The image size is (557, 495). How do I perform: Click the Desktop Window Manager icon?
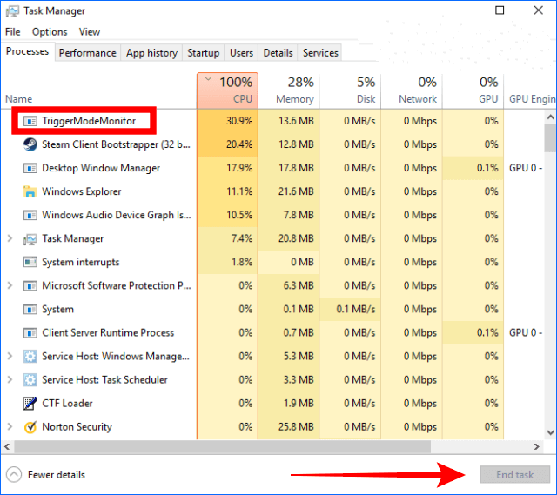click(x=30, y=168)
